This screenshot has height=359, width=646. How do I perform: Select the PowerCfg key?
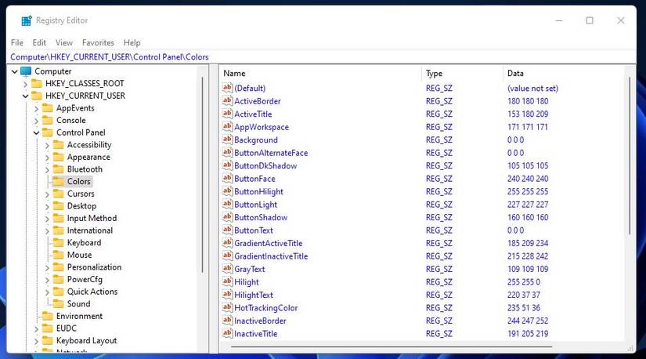(x=85, y=279)
